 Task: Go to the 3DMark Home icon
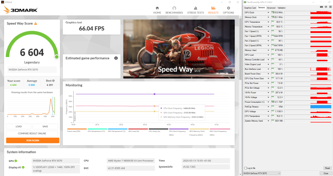coord(157,8)
